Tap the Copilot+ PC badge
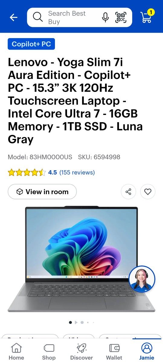Viewport: 163px width, 362px height. [31, 44]
